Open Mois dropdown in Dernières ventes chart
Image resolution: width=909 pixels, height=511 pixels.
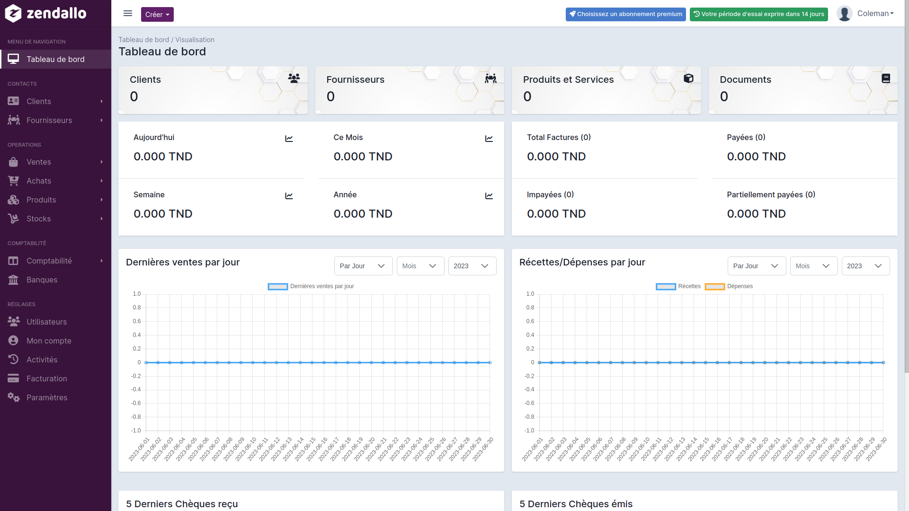[420, 266]
